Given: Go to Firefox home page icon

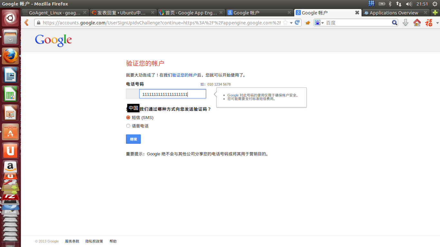Looking at the screenshot, I should tap(417, 23).
